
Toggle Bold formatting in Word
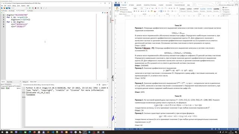(x=134, y=11)
